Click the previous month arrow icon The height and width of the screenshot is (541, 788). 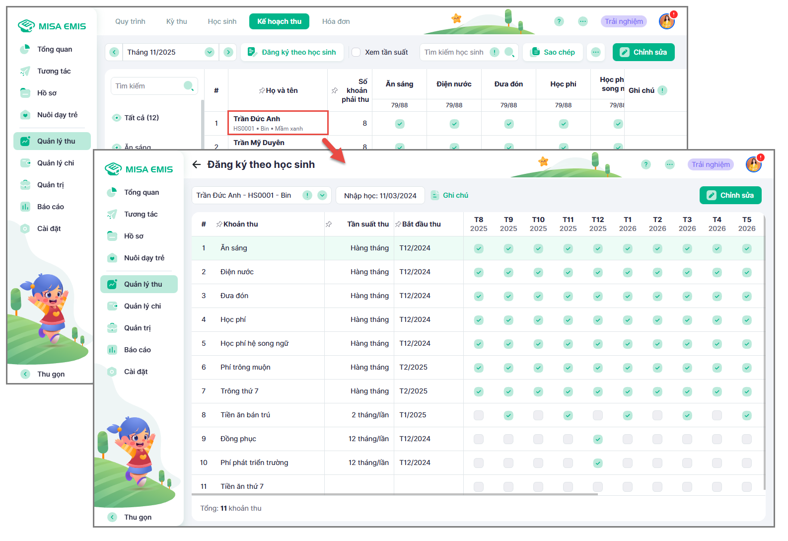(x=114, y=52)
